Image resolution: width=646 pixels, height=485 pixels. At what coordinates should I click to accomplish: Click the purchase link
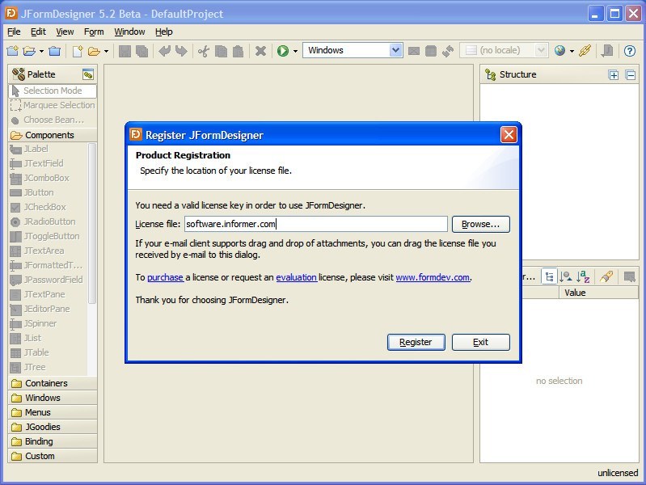(165, 277)
